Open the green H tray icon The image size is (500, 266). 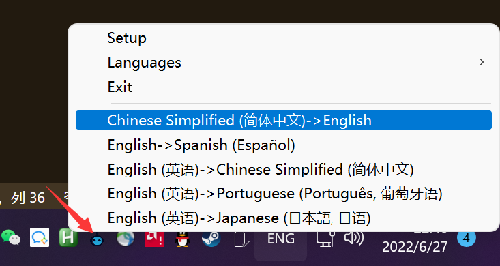(x=68, y=238)
